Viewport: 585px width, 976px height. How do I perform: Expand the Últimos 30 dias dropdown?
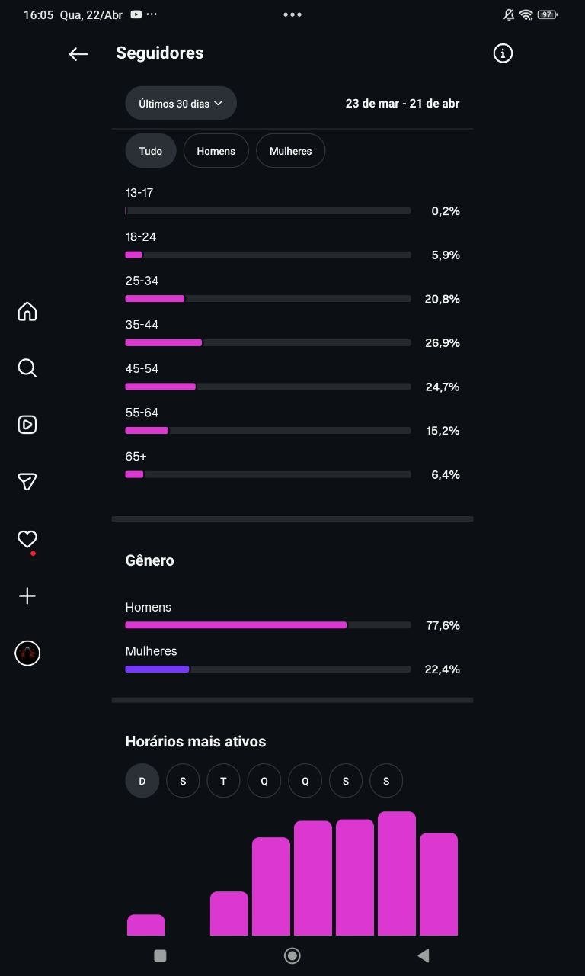point(181,104)
